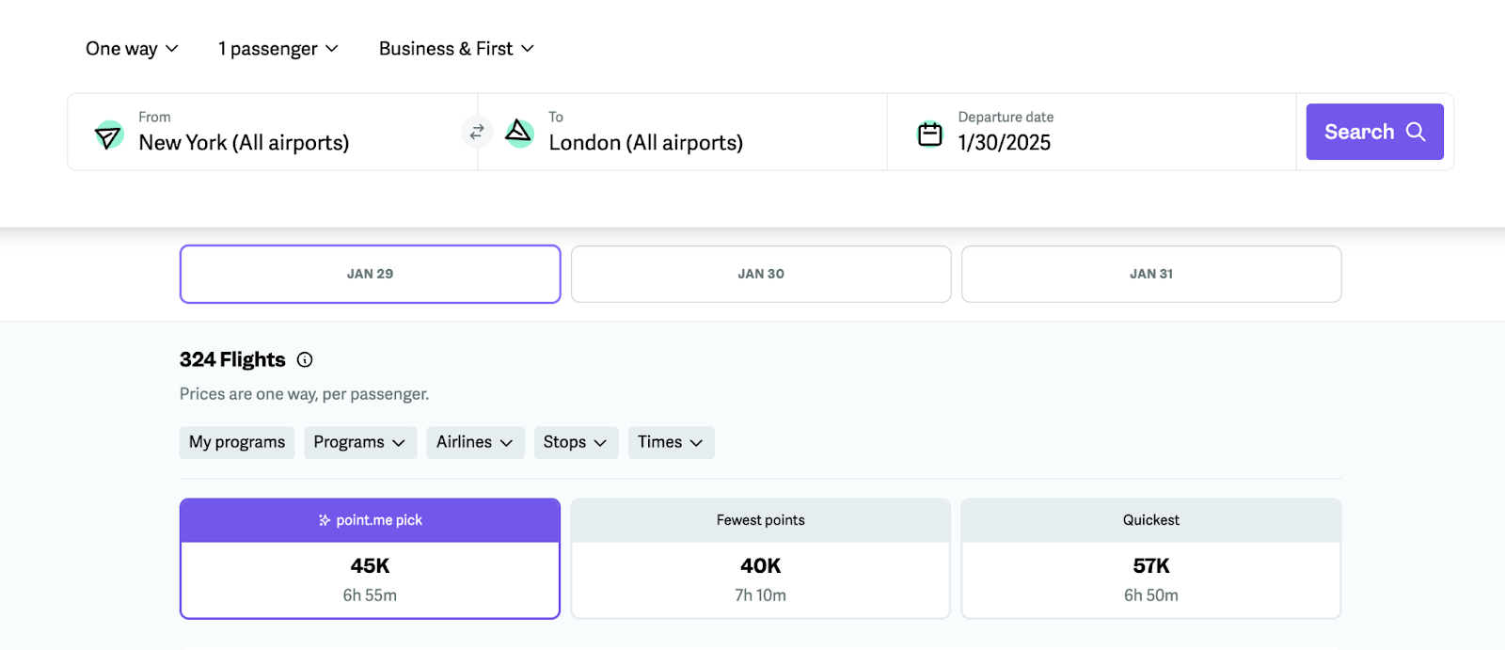The height and width of the screenshot is (650, 1505).
Task: Switch to the JAN 31 date tab
Action: [x=1151, y=274]
